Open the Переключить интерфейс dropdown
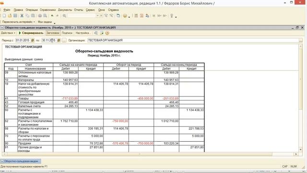This screenshot has width=307, height=173. (18, 22)
